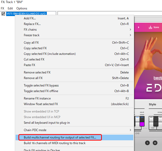The height and width of the screenshot is (151, 162).
Task: Expand the Freeze track submenu
Action: click(x=74, y=35)
